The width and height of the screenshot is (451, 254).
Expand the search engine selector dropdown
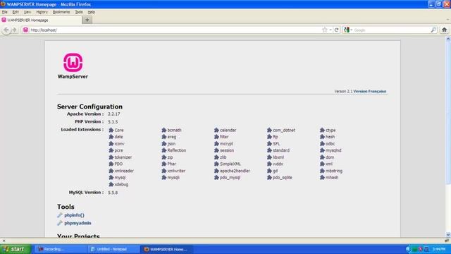click(x=351, y=30)
